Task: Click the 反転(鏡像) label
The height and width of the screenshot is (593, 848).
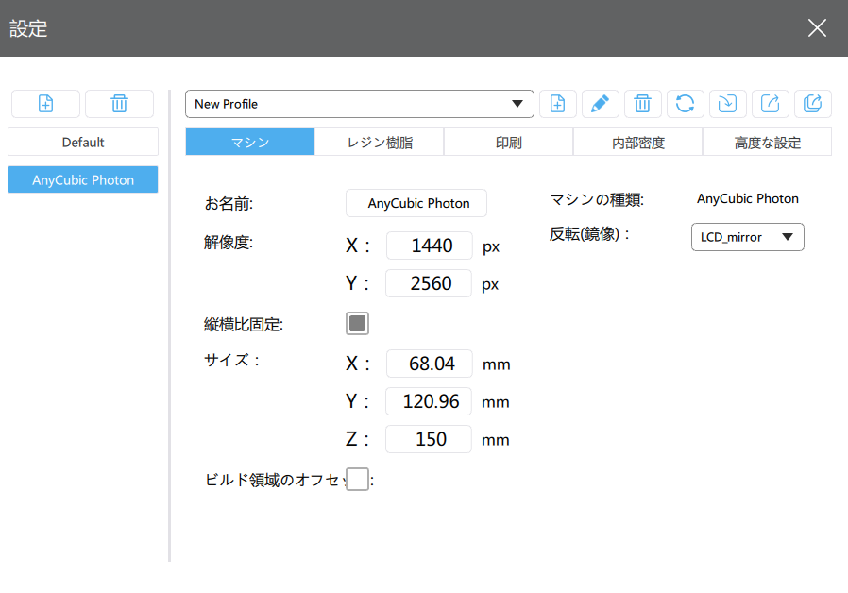Action: [x=590, y=234]
